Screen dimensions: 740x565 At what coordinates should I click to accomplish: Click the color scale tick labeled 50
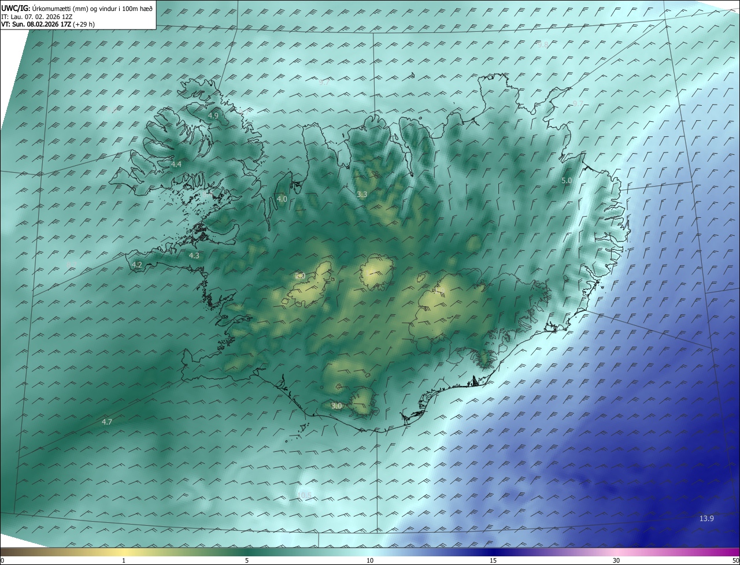click(x=735, y=560)
